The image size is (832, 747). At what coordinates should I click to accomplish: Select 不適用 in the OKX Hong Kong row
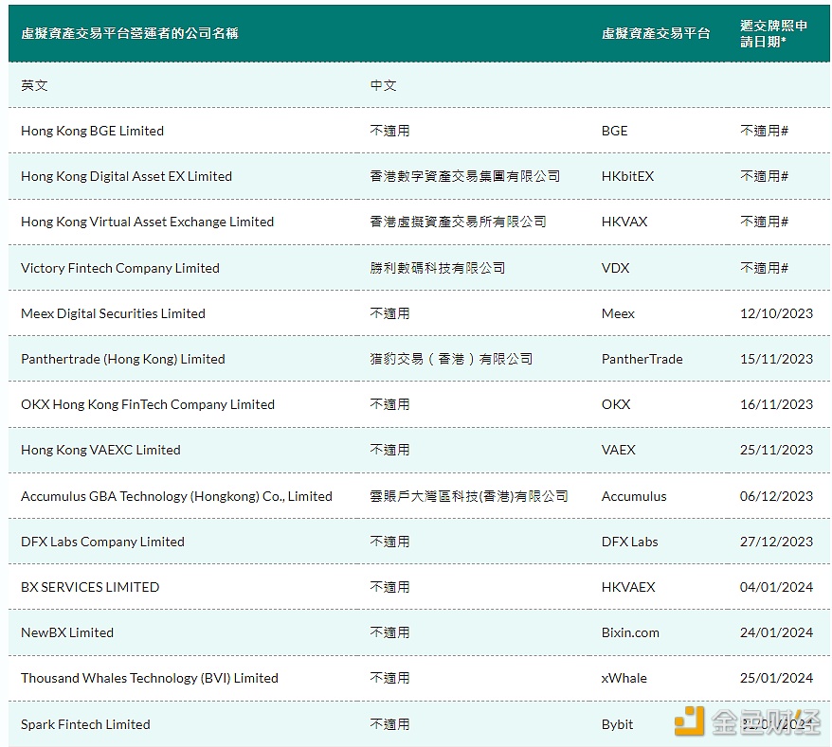[x=390, y=405]
